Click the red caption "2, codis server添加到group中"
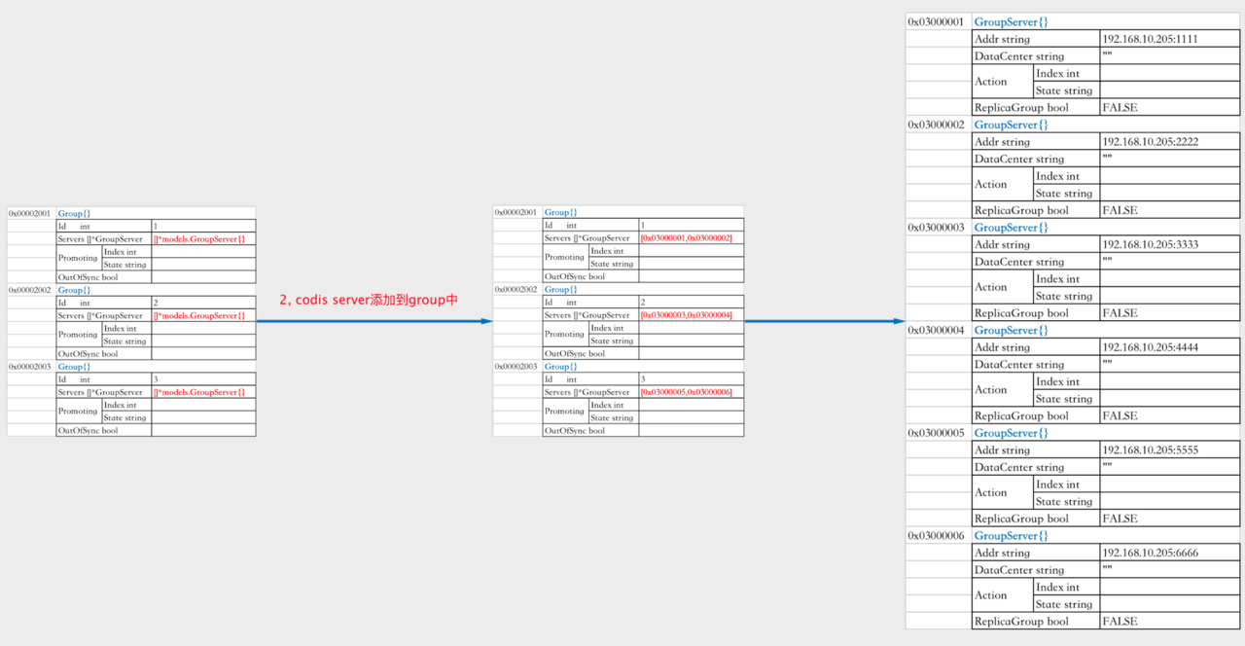1245x646 pixels. tap(369, 301)
